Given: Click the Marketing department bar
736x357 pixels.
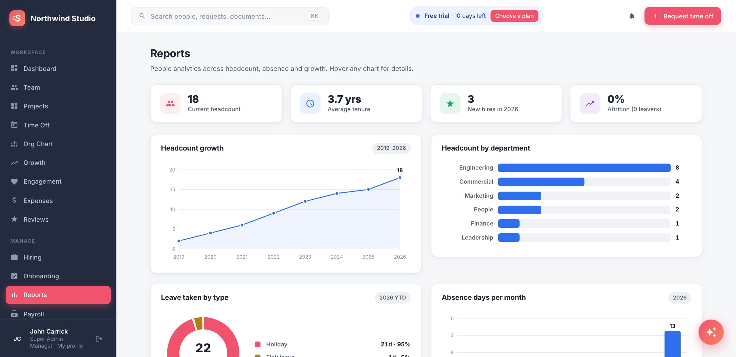Looking at the screenshot, I should pyautogui.click(x=519, y=196).
